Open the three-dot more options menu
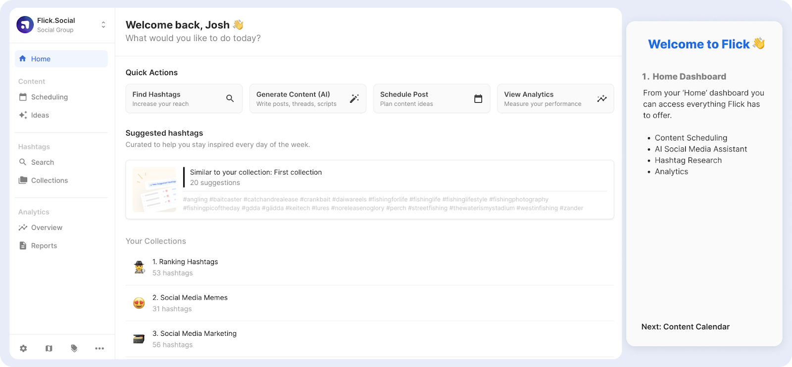 point(99,348)
